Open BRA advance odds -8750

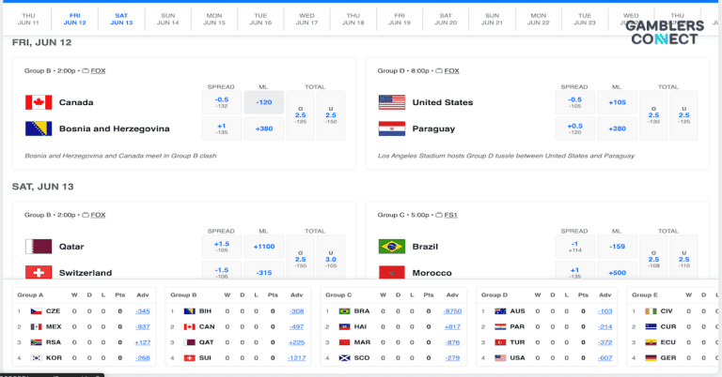(x=452, y=310)
